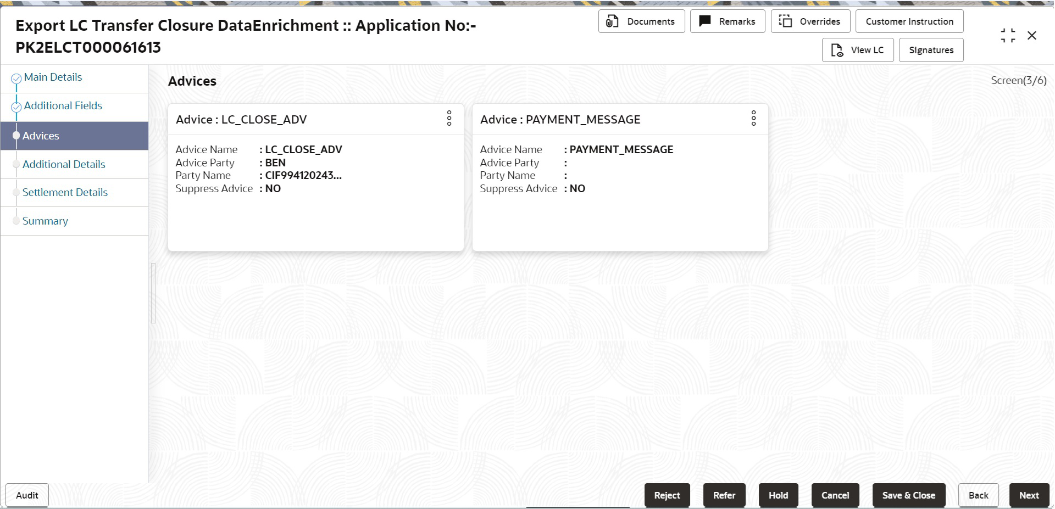The height and width of the screenshot is (509, 1055).
Task: Click the Cancel button
Action: click(x=835, y=495)
